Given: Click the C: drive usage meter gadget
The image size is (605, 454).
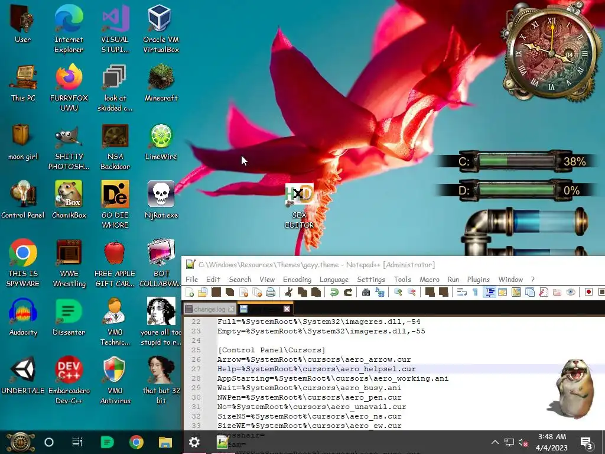Looking at the screenshot, I should coord(517,161).
